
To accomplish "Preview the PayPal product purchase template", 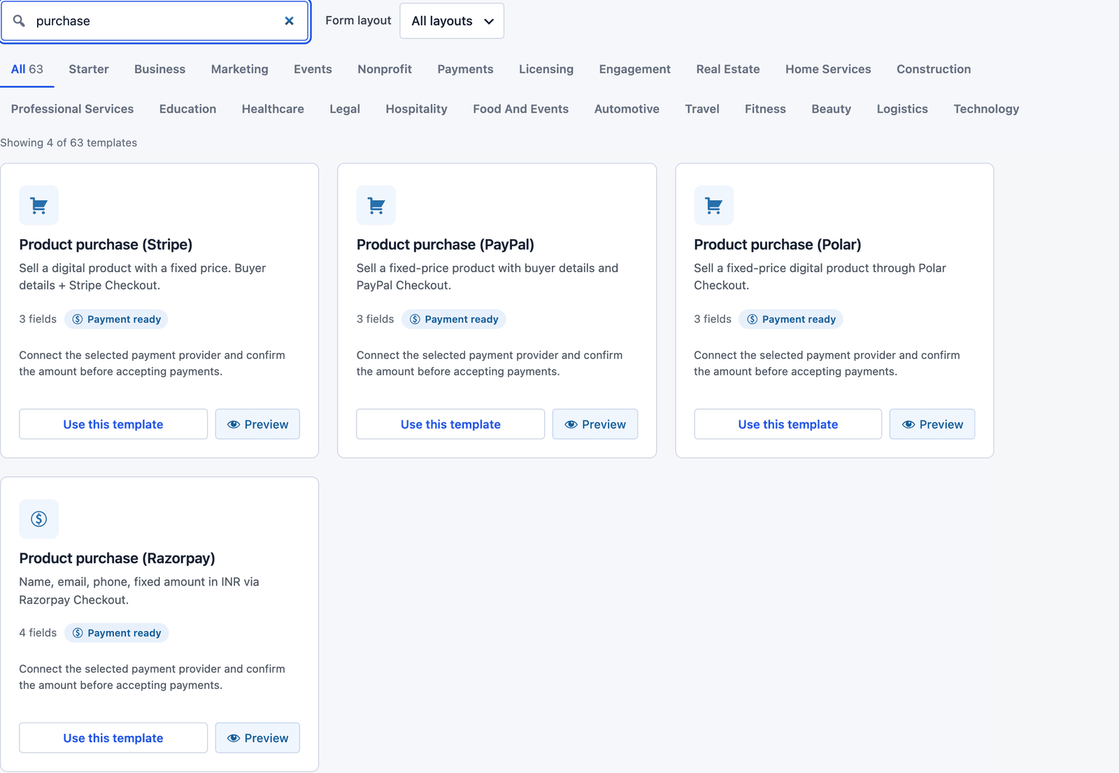I will 595,425.
